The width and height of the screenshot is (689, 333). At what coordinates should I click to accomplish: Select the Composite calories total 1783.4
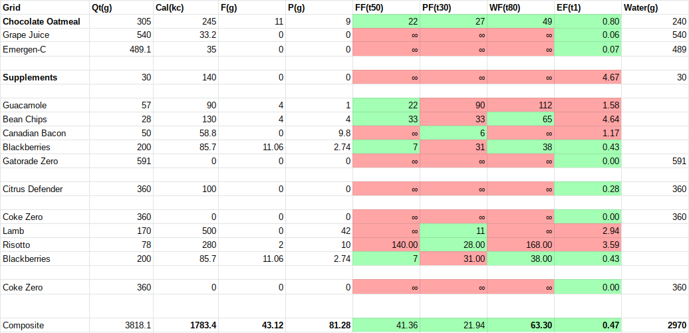click(200, 325)
